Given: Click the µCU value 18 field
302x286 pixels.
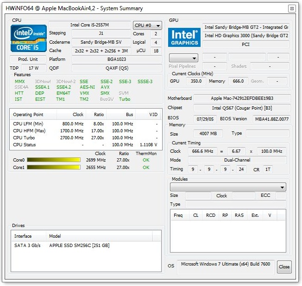Looking at the screenshot, I should click(x=156, y=51).
